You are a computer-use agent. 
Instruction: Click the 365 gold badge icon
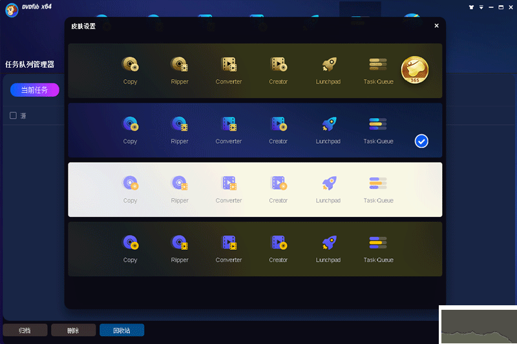coord(415,70)
